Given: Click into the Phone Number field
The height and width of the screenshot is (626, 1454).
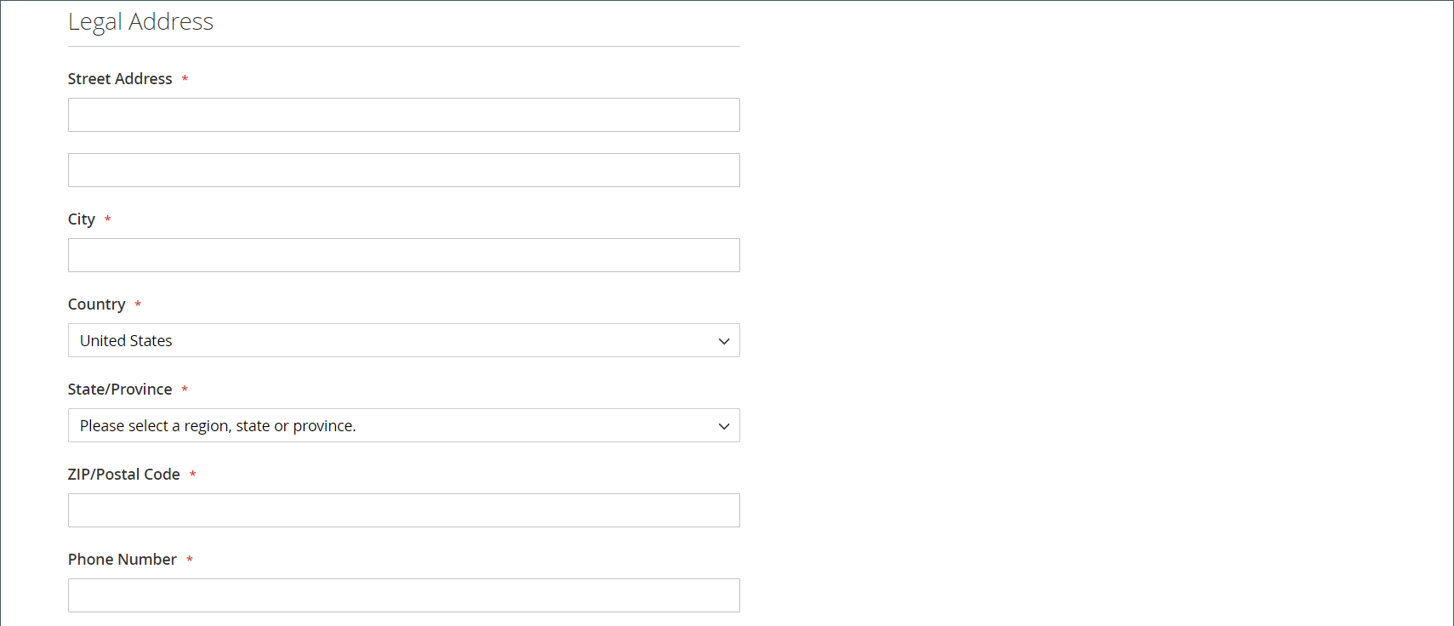Looking at the screenshot, I should click(403, 595).
